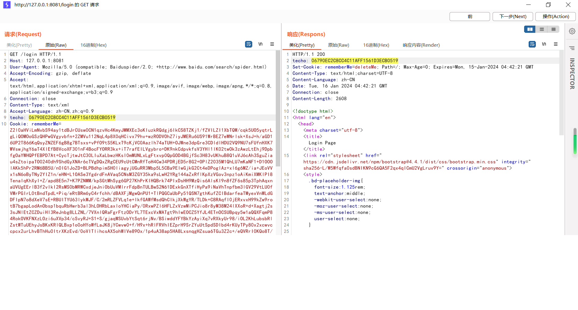
Task: Switch Response view to 美化(Pretty) tab
Action: 302,45
